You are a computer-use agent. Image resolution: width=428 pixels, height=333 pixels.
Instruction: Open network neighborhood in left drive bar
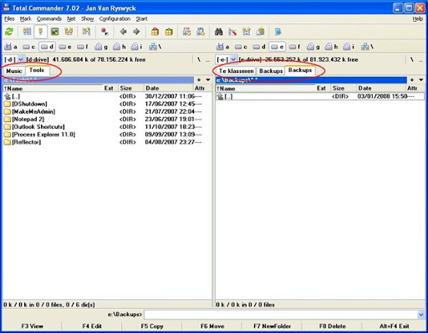155,47
